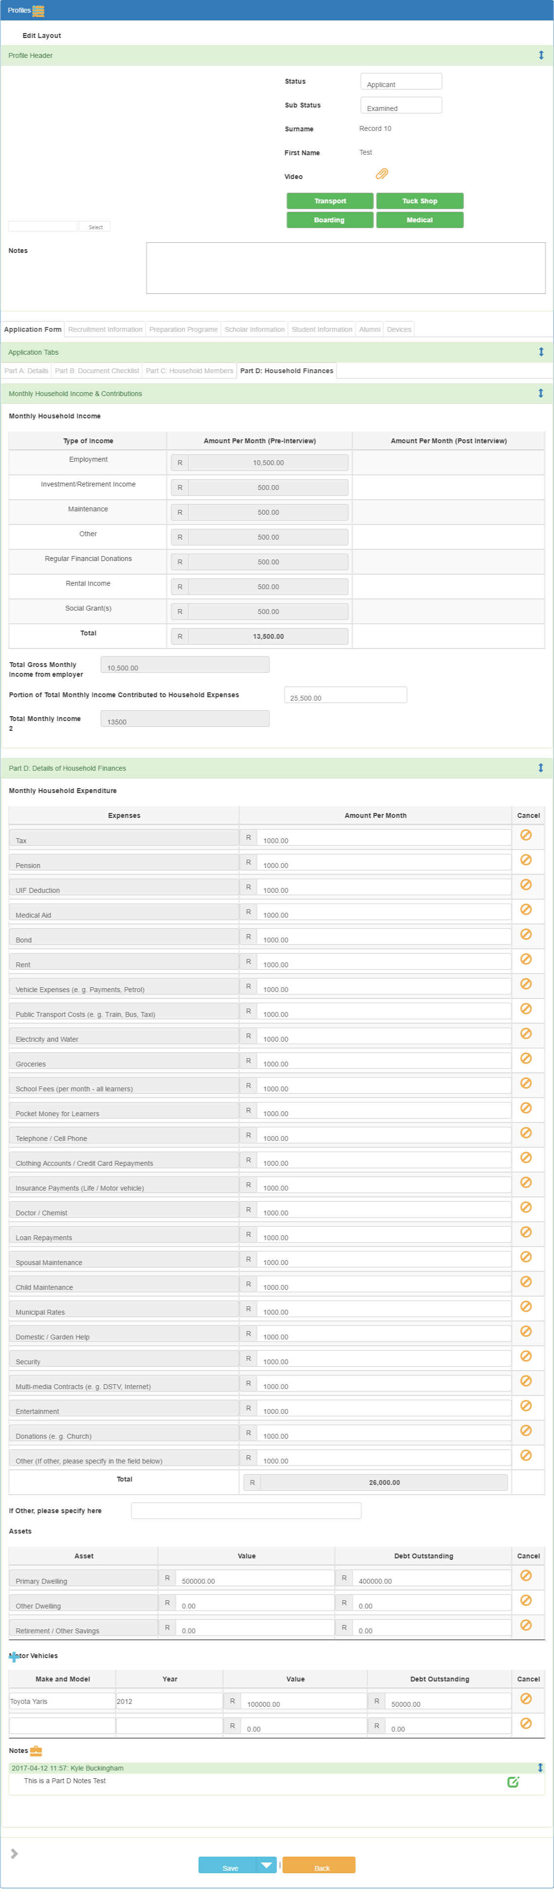Click Edit Layout link
Viewport: 554px width, 1898px height.
click(42, 36)
